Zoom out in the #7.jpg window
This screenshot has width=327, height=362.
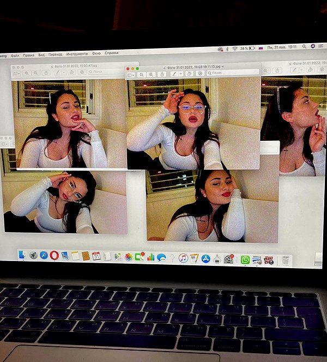27,73
